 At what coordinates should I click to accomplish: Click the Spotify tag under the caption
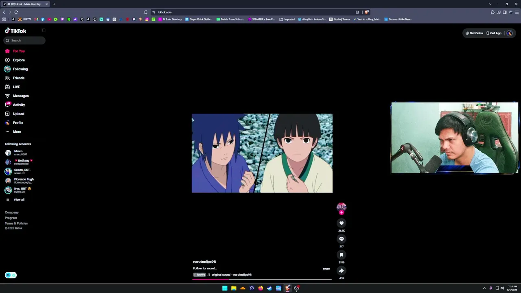click(199, 275)
